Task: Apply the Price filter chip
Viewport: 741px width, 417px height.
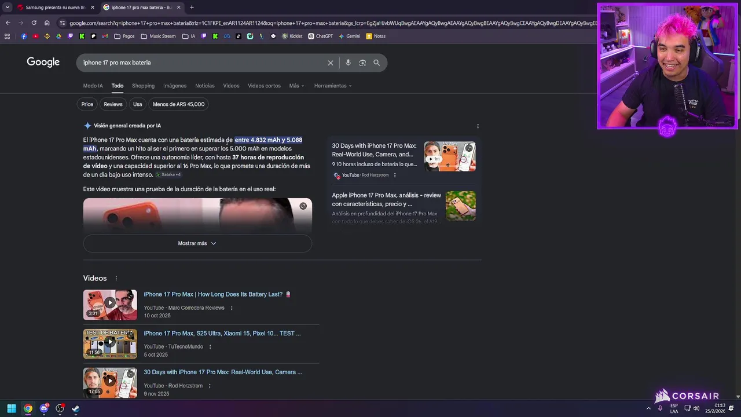Action: [x=87, y=104]
